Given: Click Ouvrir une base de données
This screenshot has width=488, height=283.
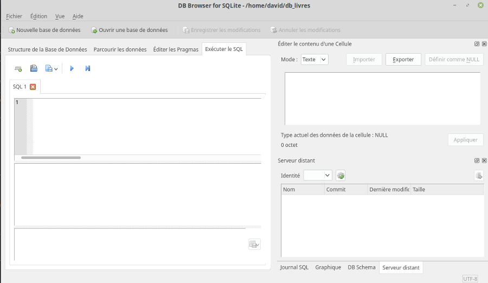Looking at the screenshot, I should pos(129,30).
